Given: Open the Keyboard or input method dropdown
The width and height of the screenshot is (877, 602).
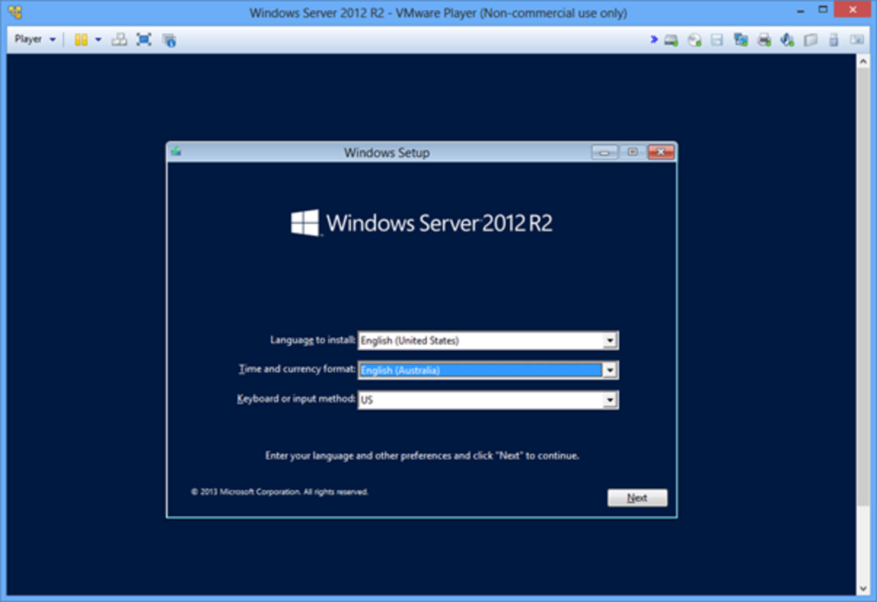Looking at the screenshot, I should point(611,400).
